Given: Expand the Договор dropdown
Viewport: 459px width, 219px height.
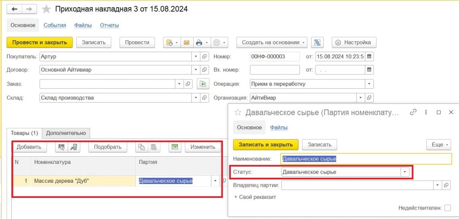Looking at the screenshot, I should point(196,70).
